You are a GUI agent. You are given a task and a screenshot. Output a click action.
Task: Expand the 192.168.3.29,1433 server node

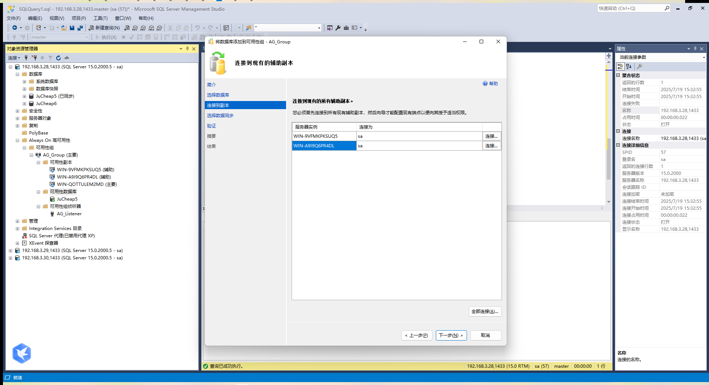pyautogui.click(x=10, y=251)
